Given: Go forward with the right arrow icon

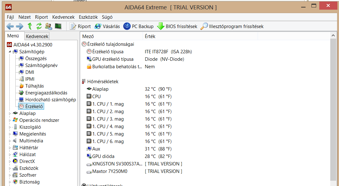Looking at the screenshot, I should 20,26.
